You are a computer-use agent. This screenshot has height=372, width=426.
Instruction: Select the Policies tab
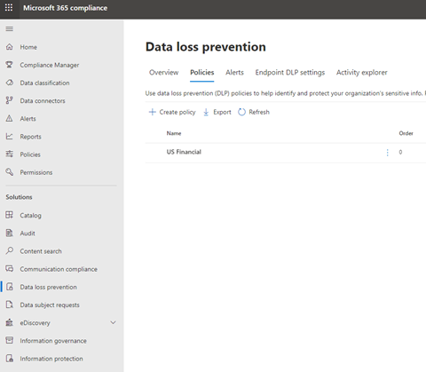[202, 72]
